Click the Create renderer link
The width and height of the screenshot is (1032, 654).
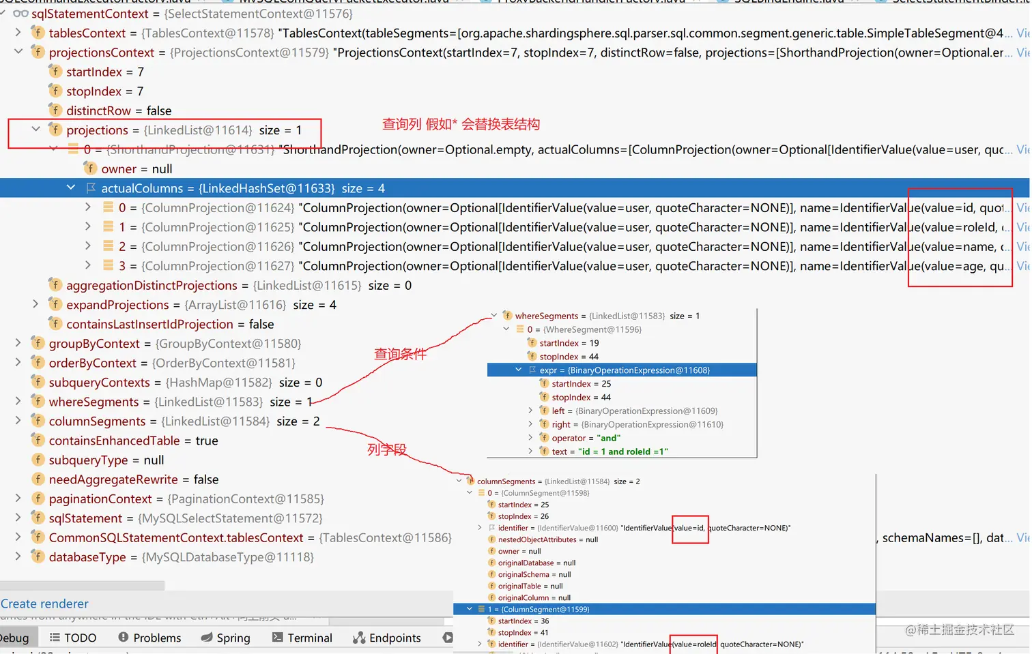click(x=45, y=604)
